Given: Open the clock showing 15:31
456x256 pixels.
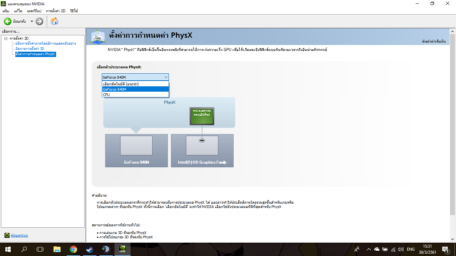Looking at the screenshot, I should tap(427, 249).
